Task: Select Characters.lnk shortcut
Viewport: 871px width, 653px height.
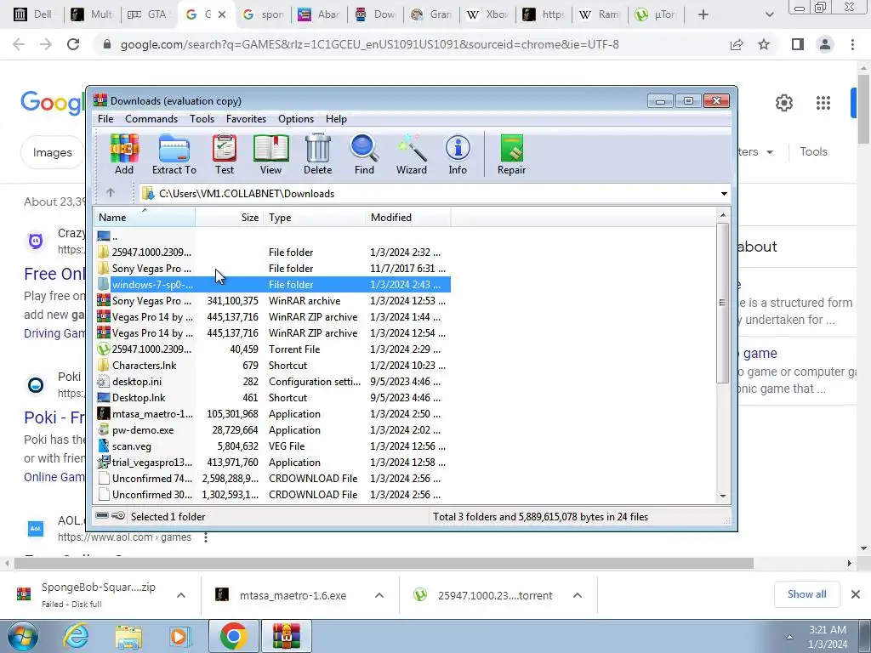Action: coord(273,365)
